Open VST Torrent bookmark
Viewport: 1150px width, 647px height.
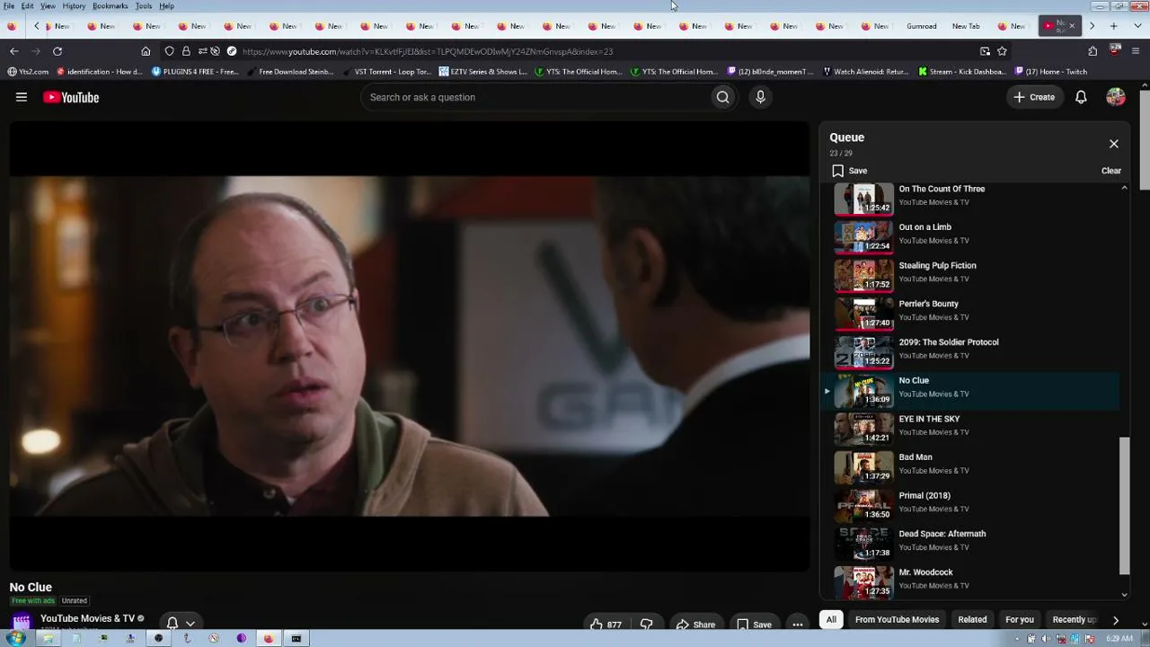pyautogui.click(x=386, y=72)
